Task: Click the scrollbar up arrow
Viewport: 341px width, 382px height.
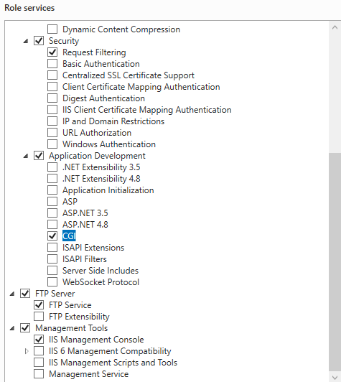Action: point(335,27)
